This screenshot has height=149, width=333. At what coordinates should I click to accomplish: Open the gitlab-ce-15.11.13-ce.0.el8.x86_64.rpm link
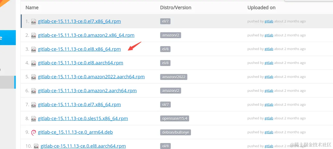tap(79, 49)
